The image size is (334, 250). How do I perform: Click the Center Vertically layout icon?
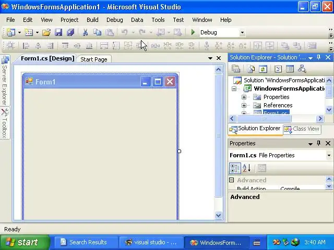[x=270, y=45]
